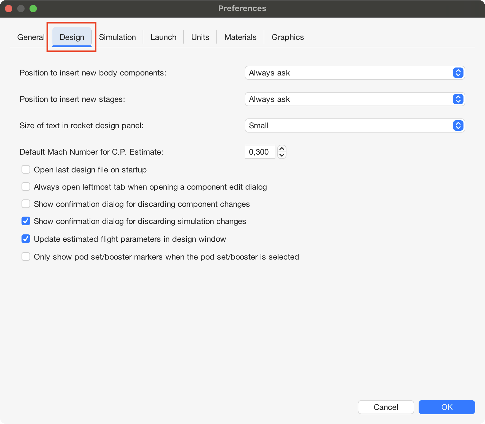Toggle Only show pod set/booster markers checkbox
Image resolution: width=485 pixels, height=424 pixels.
(x=26, y=257)
